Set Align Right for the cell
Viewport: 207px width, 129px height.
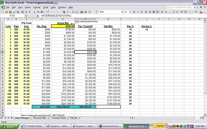154,12
